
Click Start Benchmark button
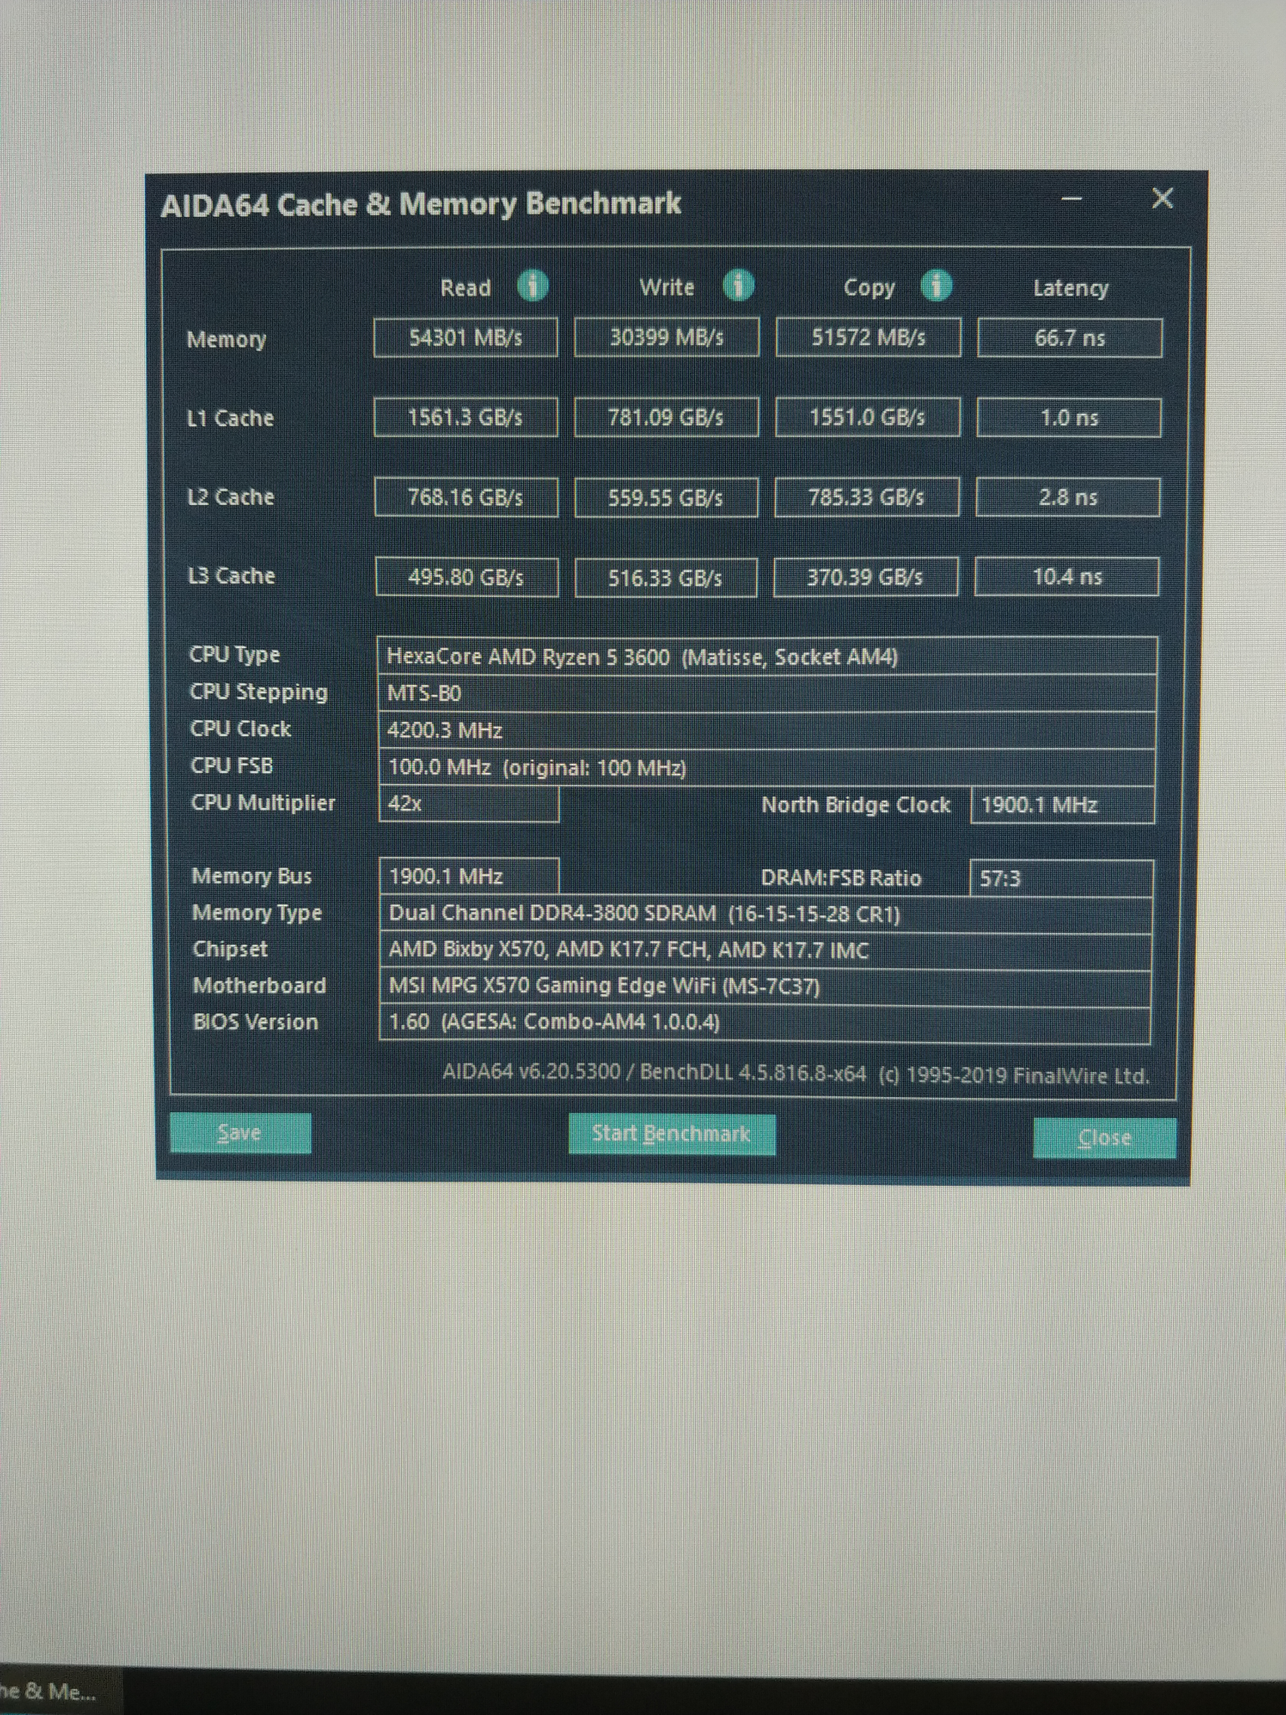tap(671, 1134)
